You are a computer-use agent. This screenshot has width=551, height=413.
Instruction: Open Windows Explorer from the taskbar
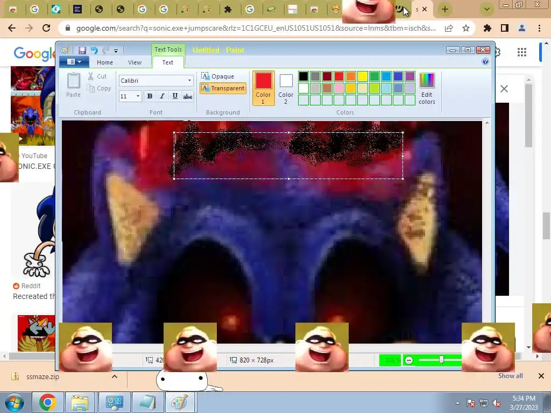[80, 402]
